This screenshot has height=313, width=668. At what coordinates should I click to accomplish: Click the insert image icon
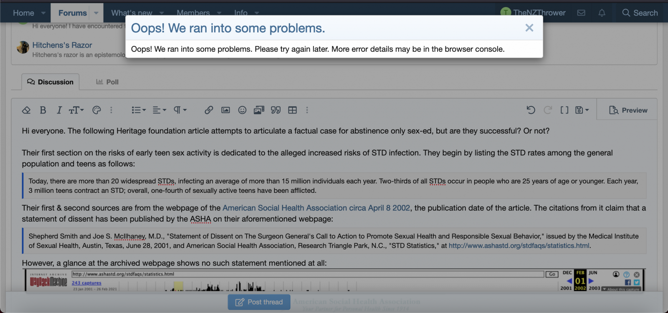point(225,110)
